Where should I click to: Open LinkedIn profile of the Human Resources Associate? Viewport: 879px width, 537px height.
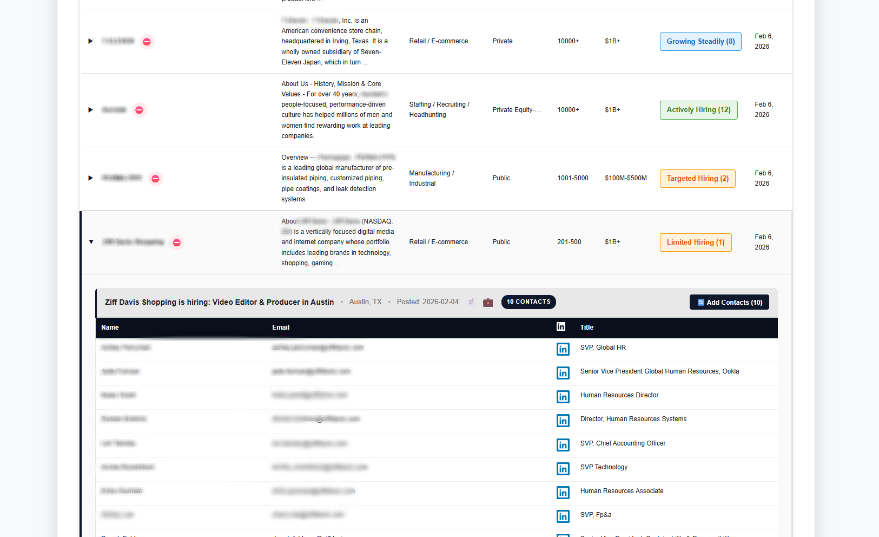click(563, 493)
